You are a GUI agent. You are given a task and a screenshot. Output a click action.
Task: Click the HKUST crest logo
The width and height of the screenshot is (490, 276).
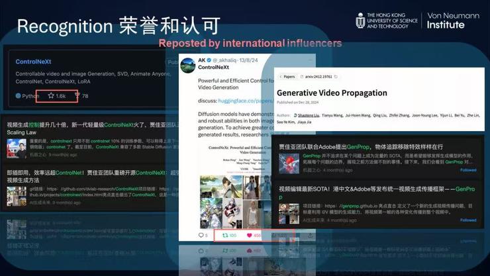pos(360,21)
